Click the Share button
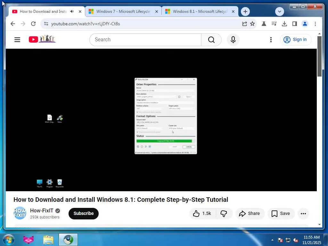 click(x=250, y=213)
